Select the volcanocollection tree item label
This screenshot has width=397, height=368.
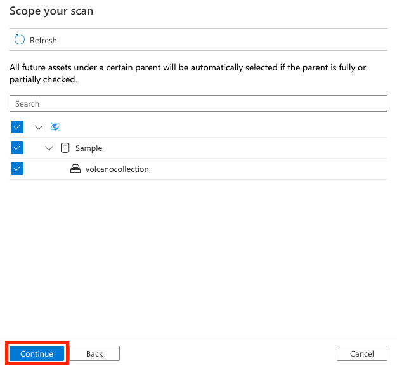117,169
